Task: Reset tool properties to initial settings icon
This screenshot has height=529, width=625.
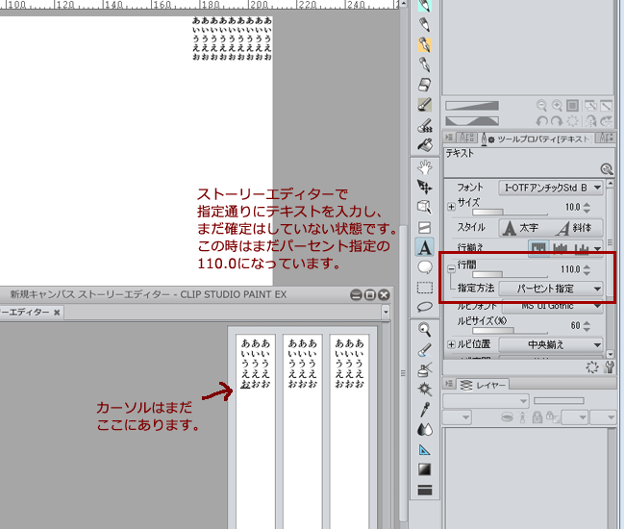Action: click(x=592, y=367)
